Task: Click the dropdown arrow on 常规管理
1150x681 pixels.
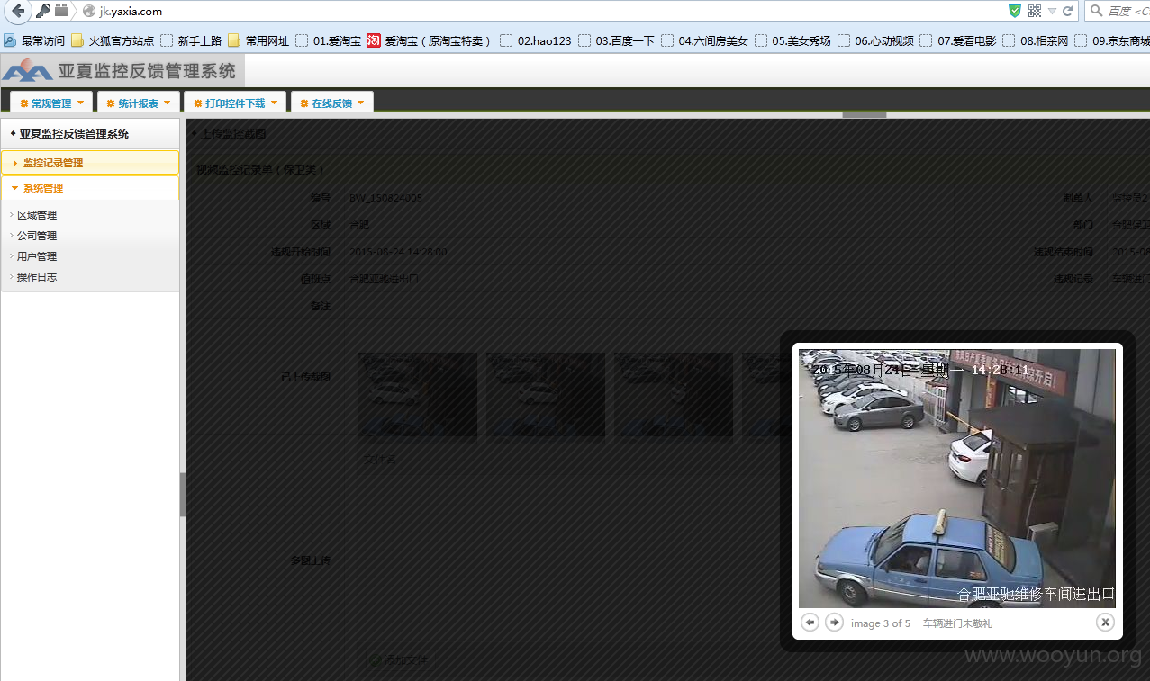Action: 80,103
